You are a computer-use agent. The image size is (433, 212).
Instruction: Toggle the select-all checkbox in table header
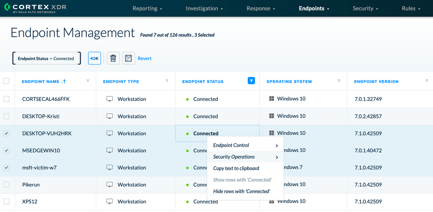7,81
